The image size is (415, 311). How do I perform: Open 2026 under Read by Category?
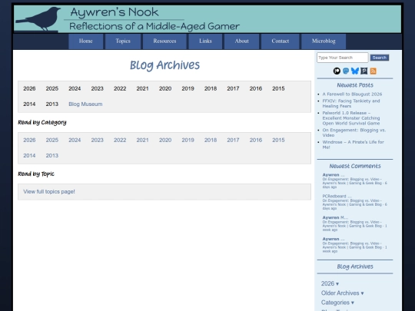(x=29, y=140)
